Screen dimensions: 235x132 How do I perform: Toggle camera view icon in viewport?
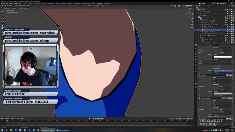pyautogui.click(x=192, y=25)
